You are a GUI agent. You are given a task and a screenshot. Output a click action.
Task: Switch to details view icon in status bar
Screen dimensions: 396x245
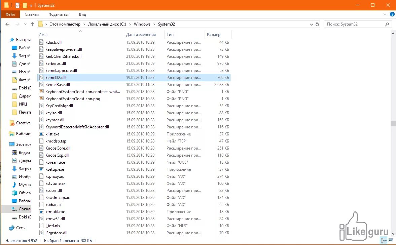384,240
